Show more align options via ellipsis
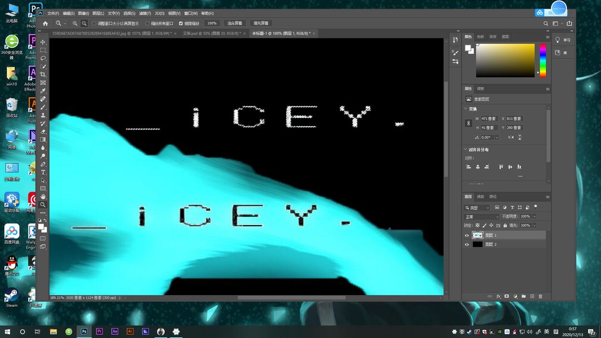Viewport: 601px width, 338px height. click(x=520, y=176)
